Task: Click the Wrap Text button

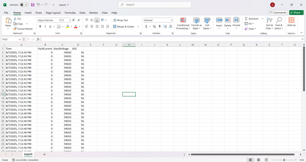Action: [x=120, y=20]
